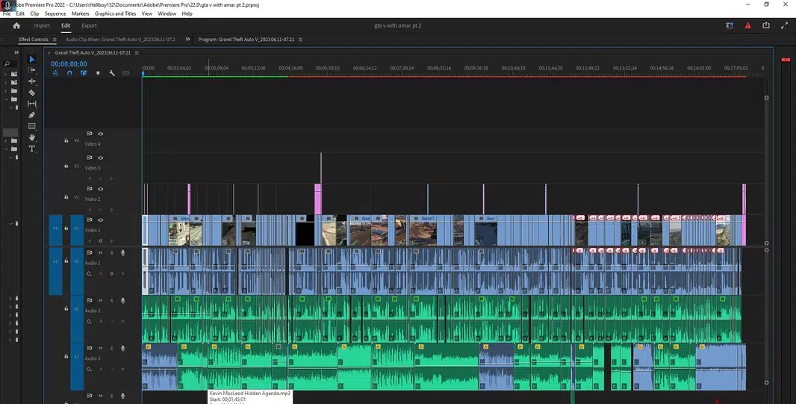796x404 pixels.
Task: Toggle sync lock for Audio 2 track
Action: (x=90, y=300)
